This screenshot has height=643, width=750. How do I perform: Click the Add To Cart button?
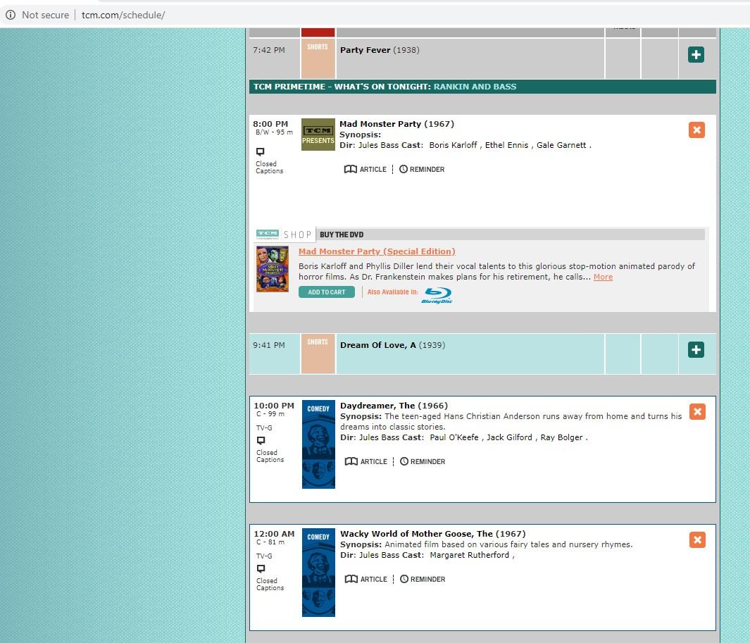click(327, 292)
